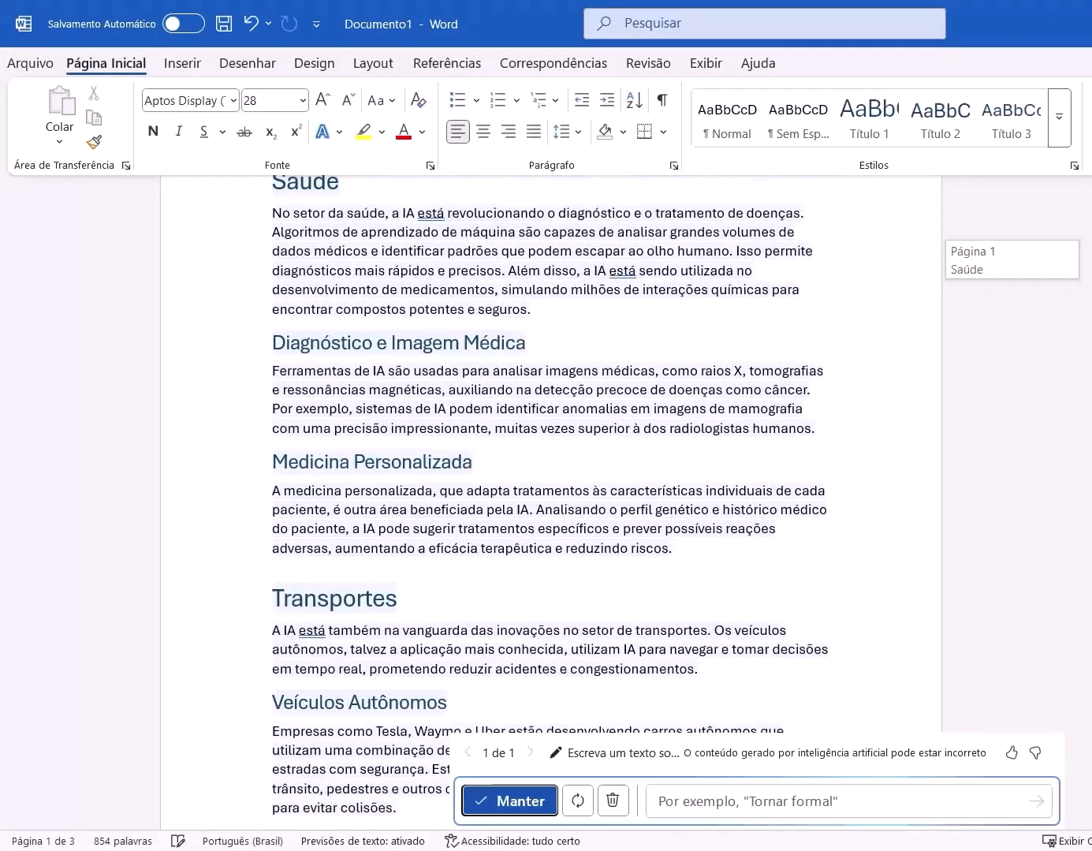This screenshot has height=851, width=1092.
Task: Switch to the Layout tab
Action: coord(373,63)
